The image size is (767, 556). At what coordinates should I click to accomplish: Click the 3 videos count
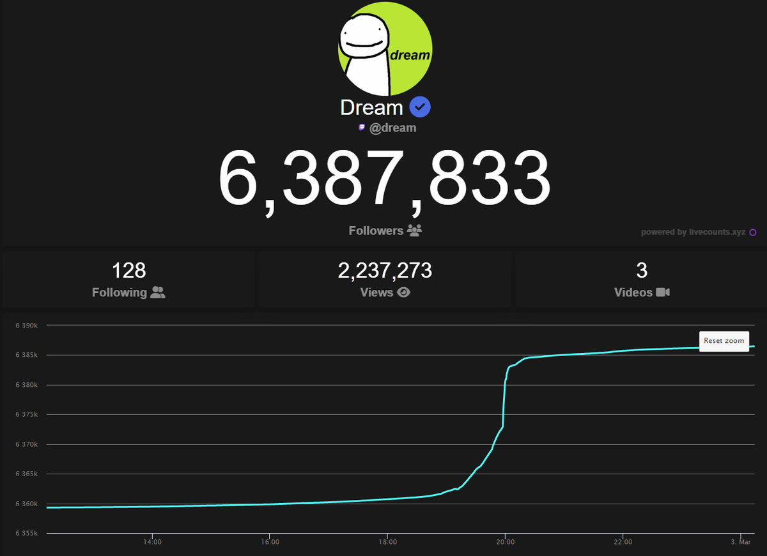pos(642,271)
